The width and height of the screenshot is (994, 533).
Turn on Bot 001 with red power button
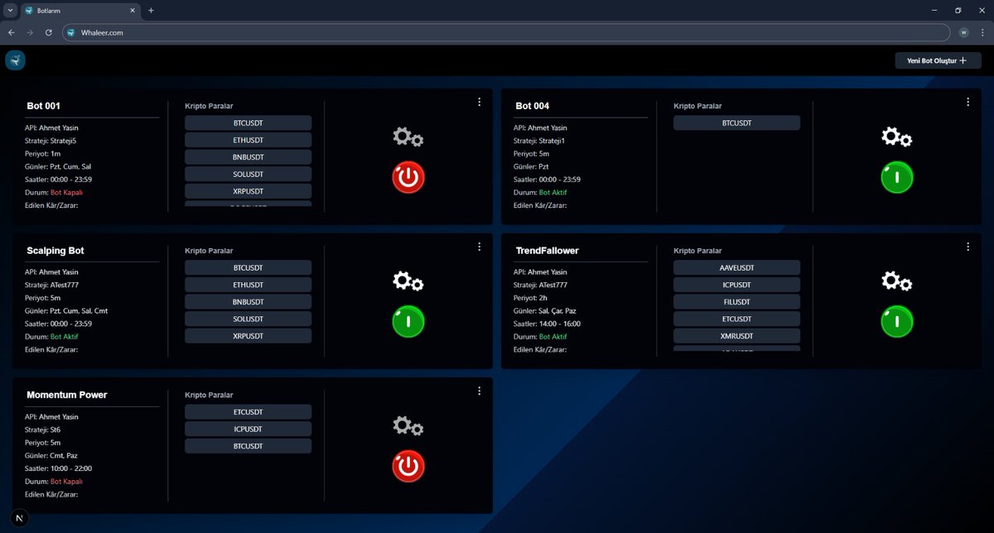408,177
